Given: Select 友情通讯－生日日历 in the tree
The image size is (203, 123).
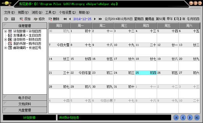Looking at the screenshot, I should click(27, 35).
